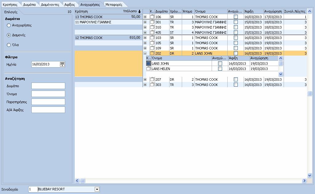Select the Αναχωρήσεις radio option under Δωμάτια
The image size is (315, 194).
tap(9, 25)
